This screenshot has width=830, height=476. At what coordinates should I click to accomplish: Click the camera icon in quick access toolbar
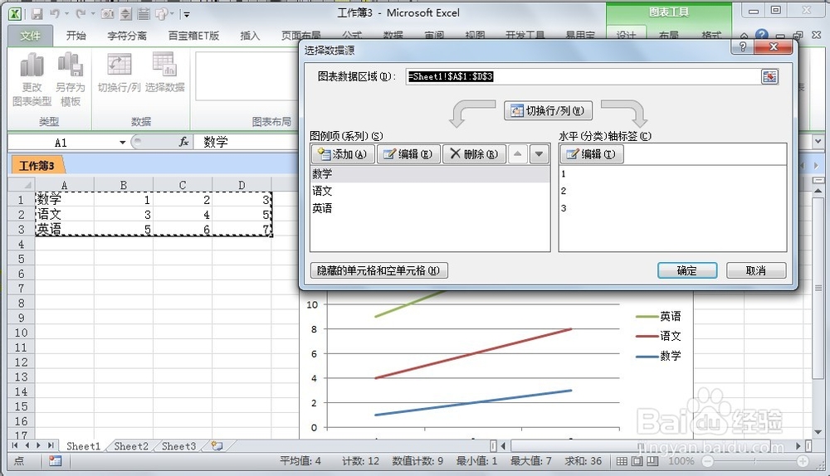[x=107, y=14]
